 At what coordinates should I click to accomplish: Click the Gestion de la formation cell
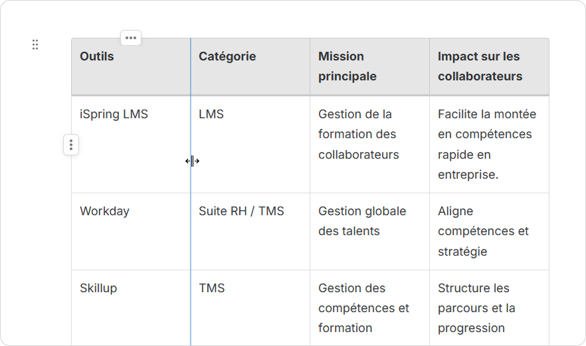point(359,134)
